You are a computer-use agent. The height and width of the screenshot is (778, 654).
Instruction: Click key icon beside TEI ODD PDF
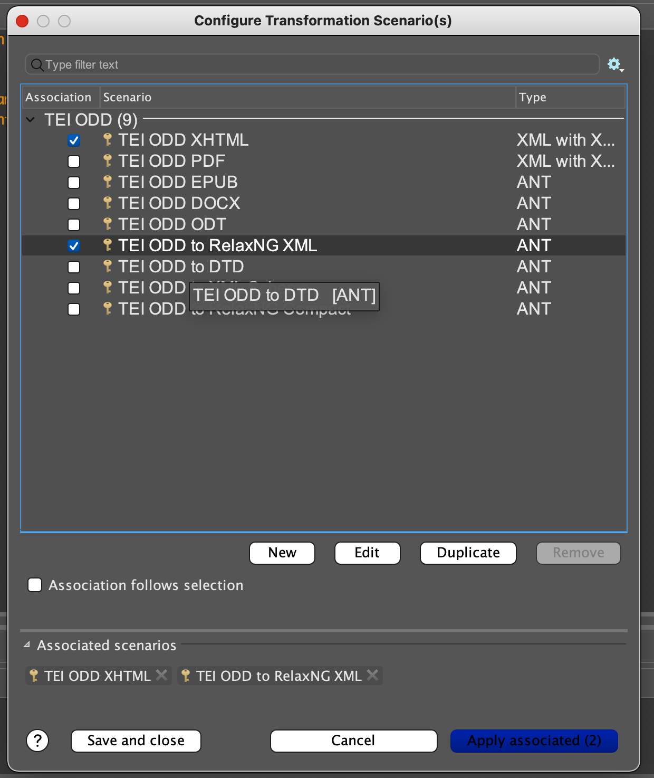(108, 161)
